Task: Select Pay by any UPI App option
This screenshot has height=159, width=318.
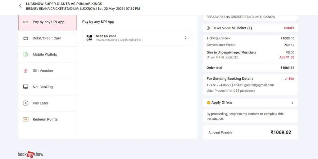Action: pos(48,22)
